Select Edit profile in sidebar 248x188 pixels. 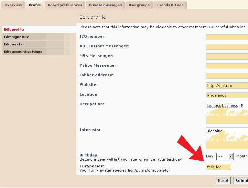tap(14, 30)
